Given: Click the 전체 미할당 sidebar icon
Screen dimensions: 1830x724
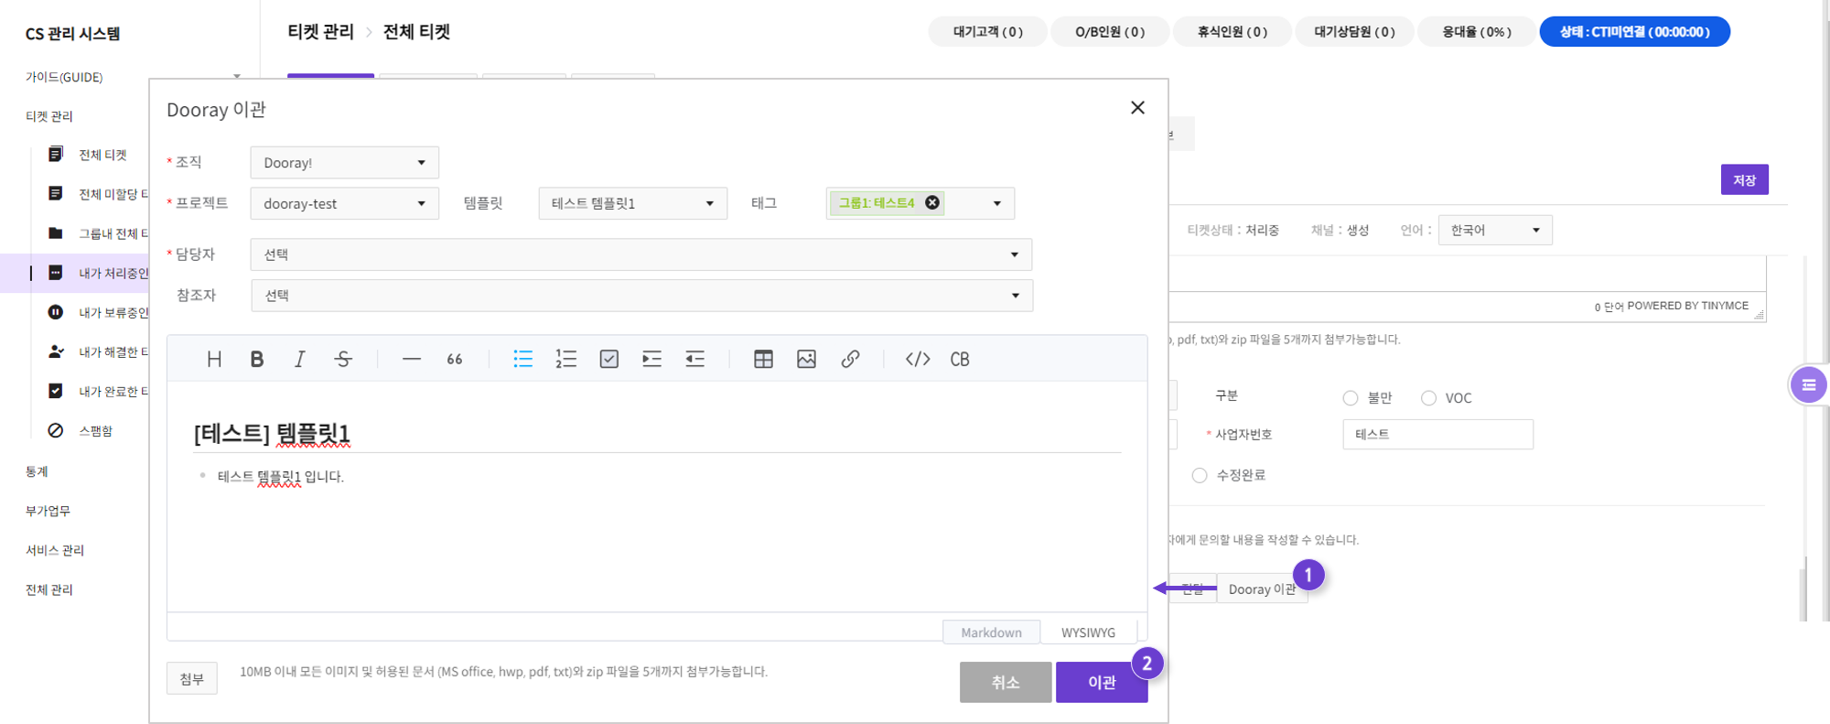Looking at the screenshot, I should [x=56, y=193].
